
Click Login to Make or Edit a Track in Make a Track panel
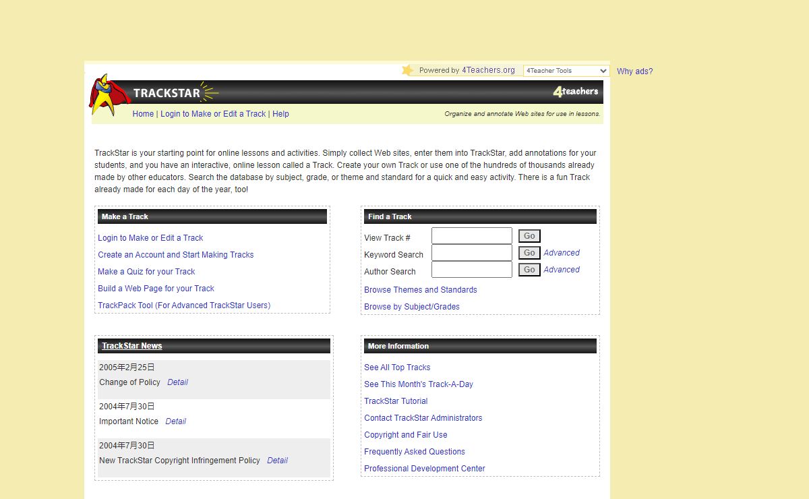click(x=150, y=238)
